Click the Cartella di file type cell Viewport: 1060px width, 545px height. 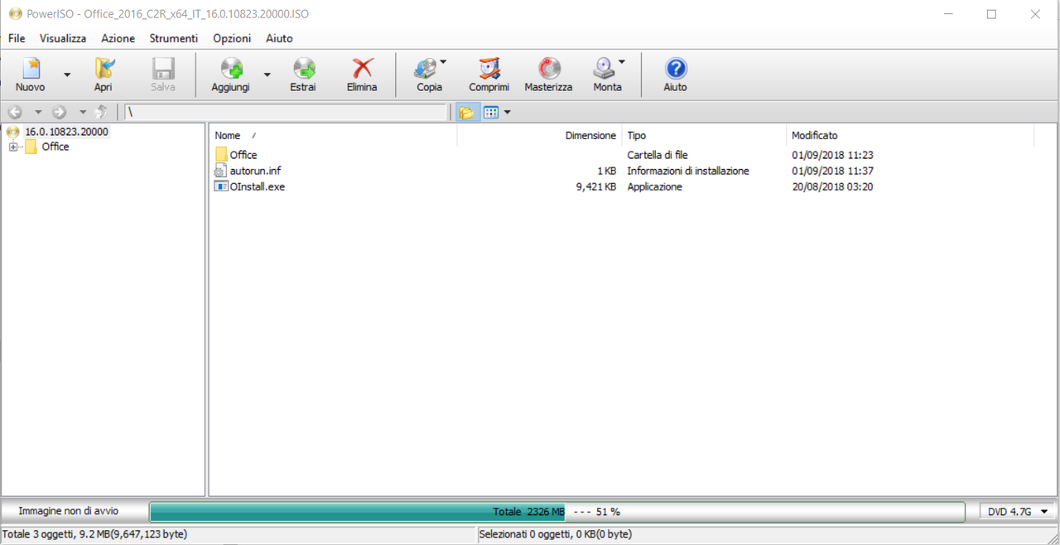point(658,155)
